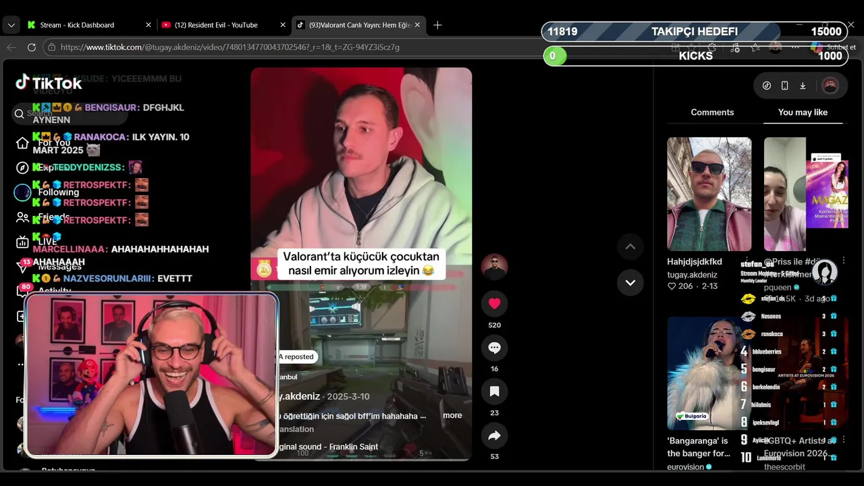Open the TikTok profile avatar menu
The image size is (864, 486).
830,86
